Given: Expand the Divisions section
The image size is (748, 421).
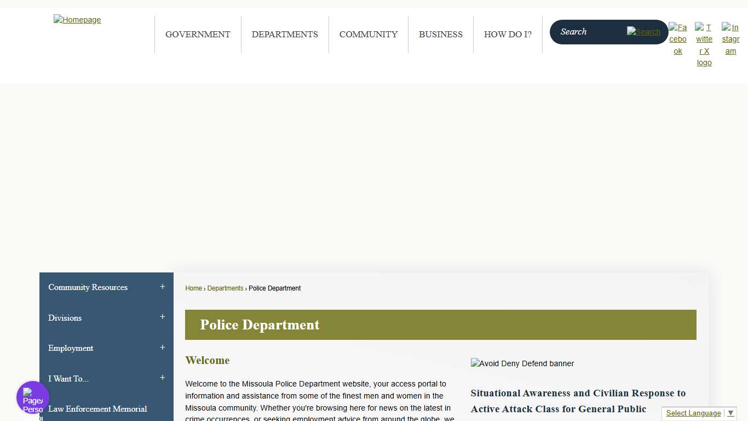Looking at the screenshot, I should pos(162,317).
